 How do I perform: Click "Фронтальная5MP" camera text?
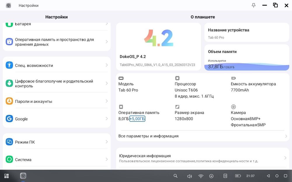point(248,125)
